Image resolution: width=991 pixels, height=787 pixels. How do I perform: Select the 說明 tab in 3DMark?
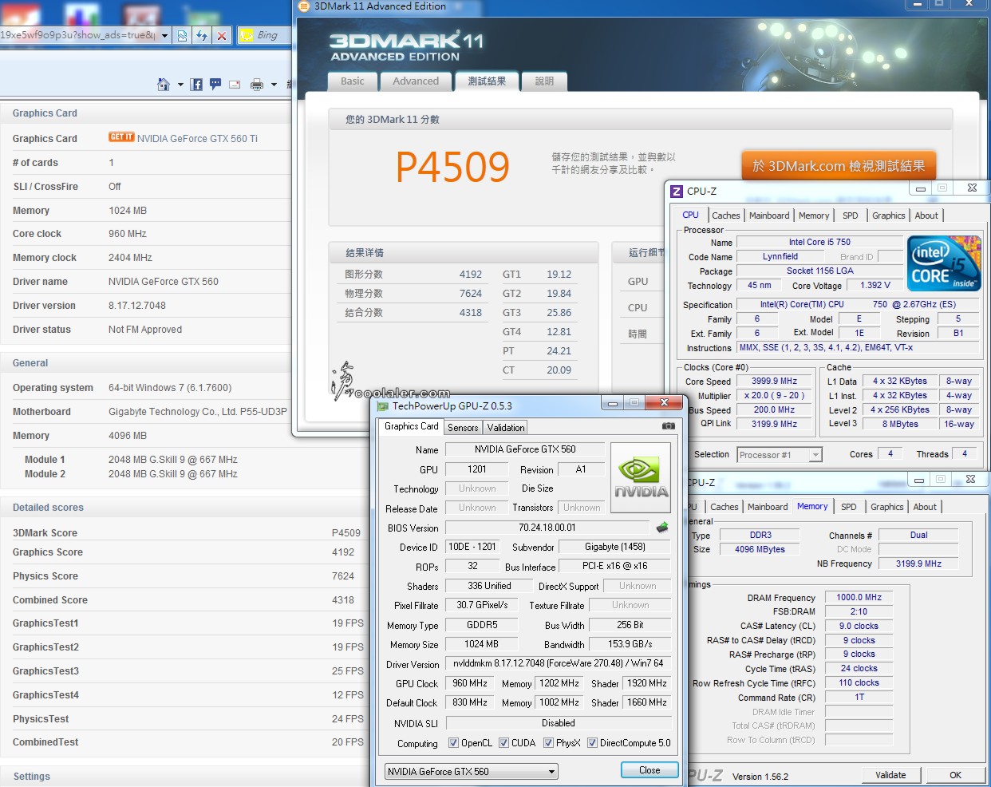click(544, 81)
